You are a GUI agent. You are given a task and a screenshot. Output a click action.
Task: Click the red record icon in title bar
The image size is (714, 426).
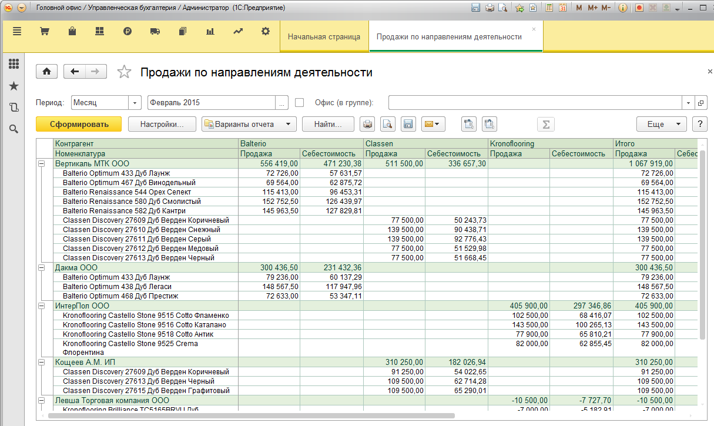pyautogui.click(x=639, y=8)
